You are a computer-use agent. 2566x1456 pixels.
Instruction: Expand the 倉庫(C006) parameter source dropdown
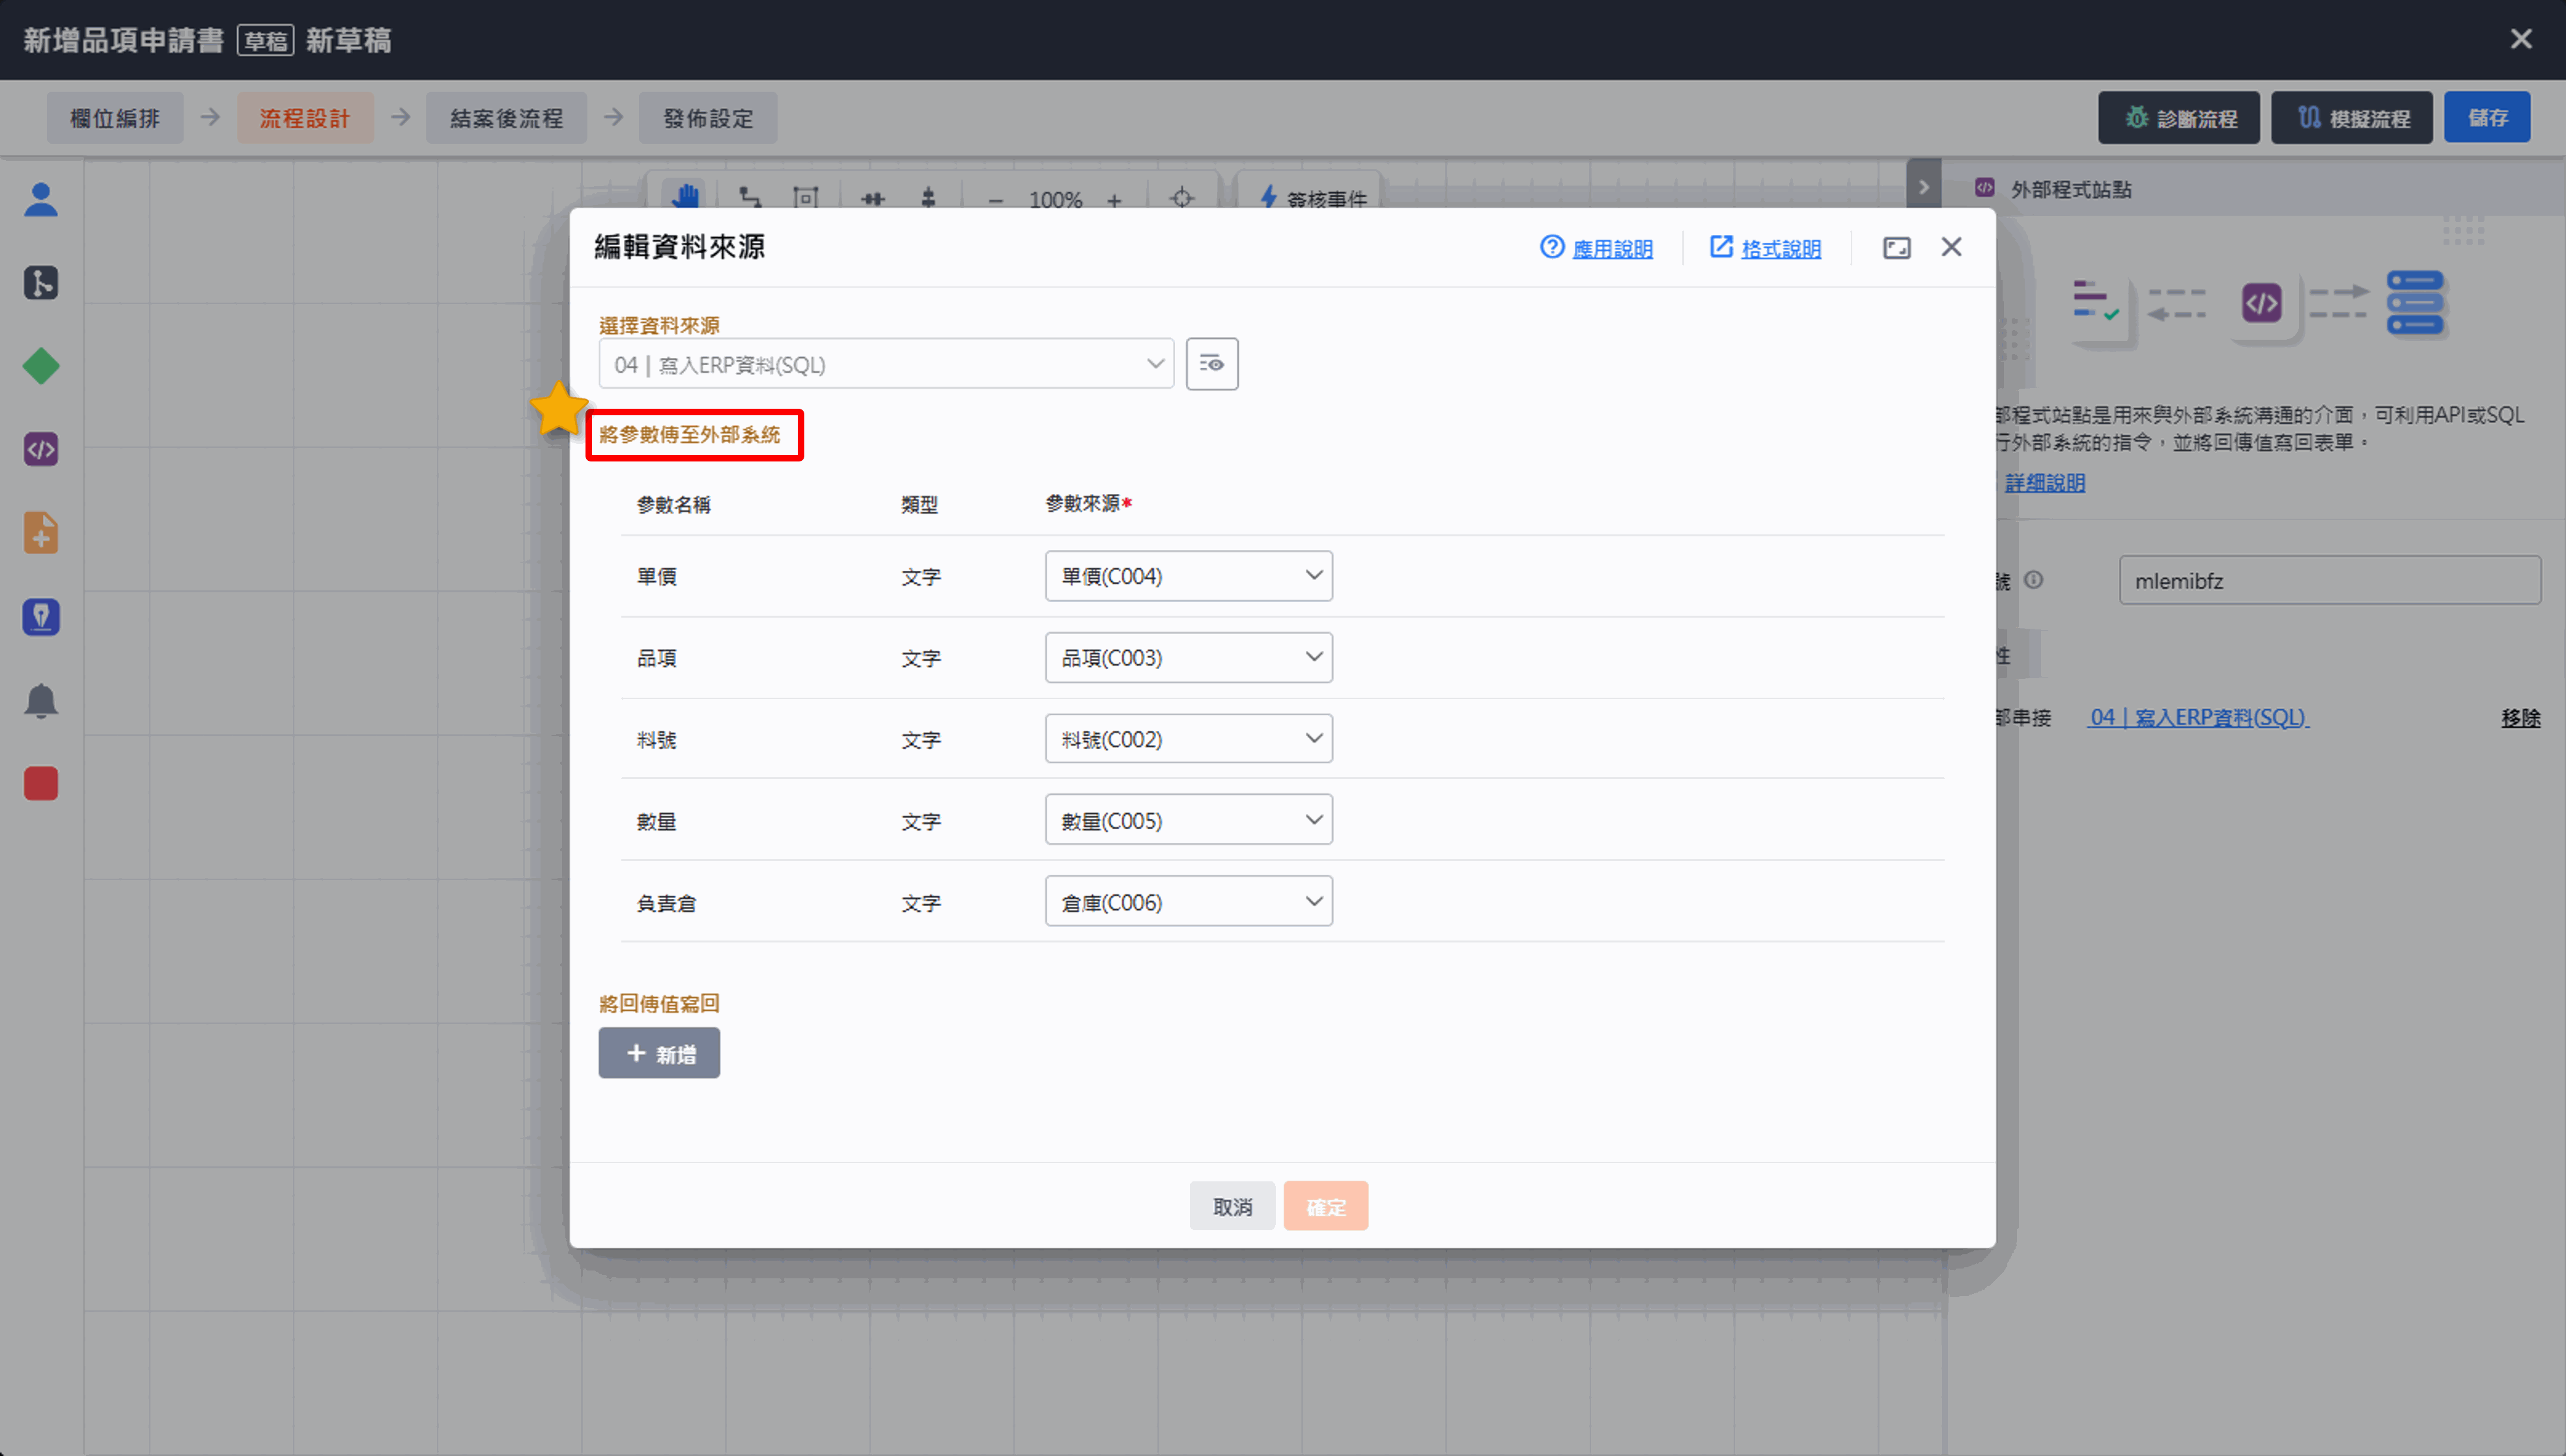click(x=1187, y=902)
